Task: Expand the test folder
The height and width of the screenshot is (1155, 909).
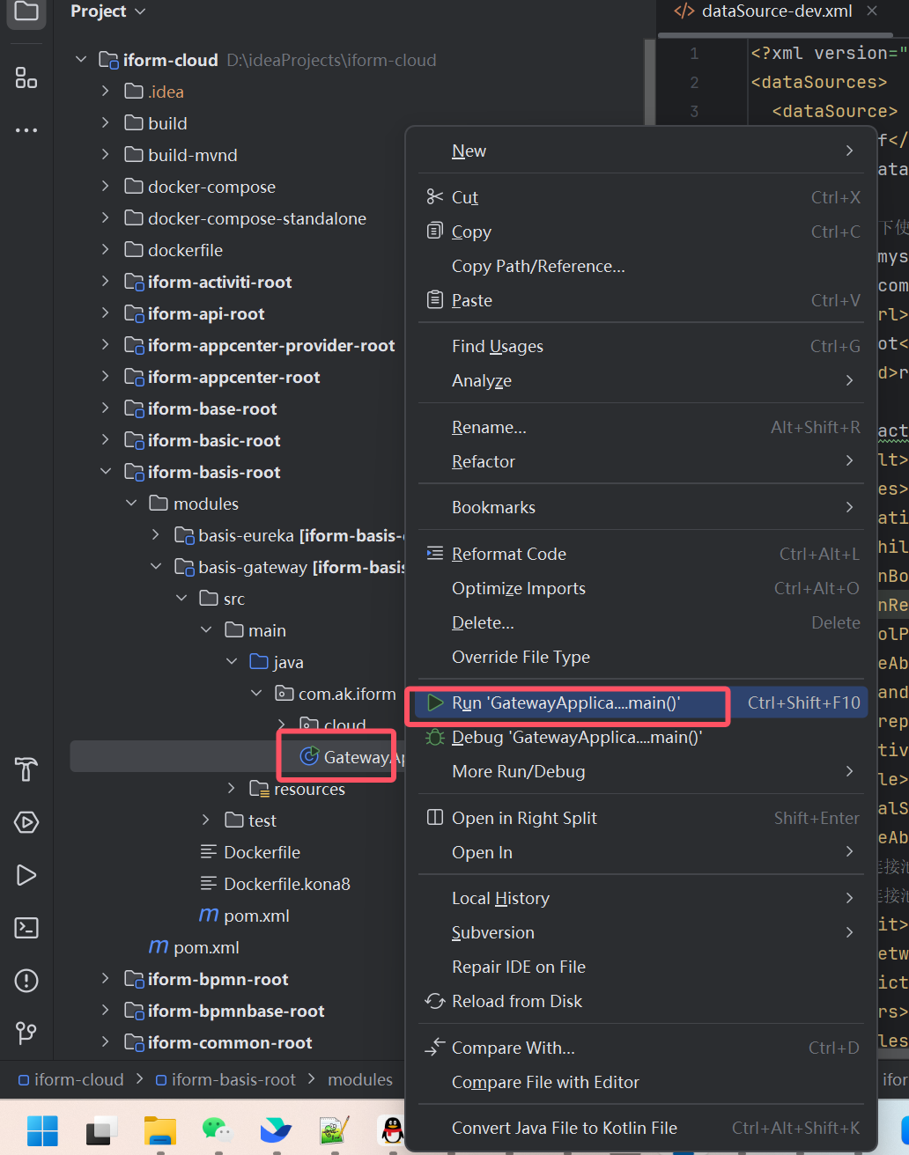Action: tap(206, 820)
